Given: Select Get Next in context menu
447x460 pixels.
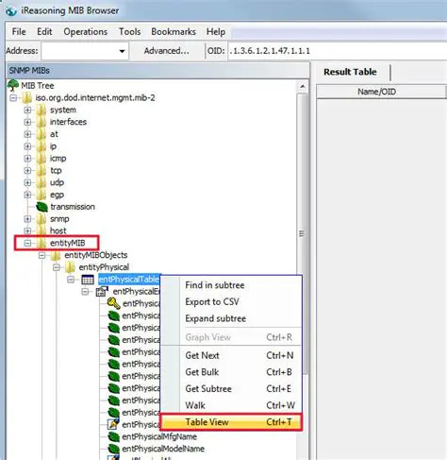Looking at the screenshot, I should [x=231, y=355].
